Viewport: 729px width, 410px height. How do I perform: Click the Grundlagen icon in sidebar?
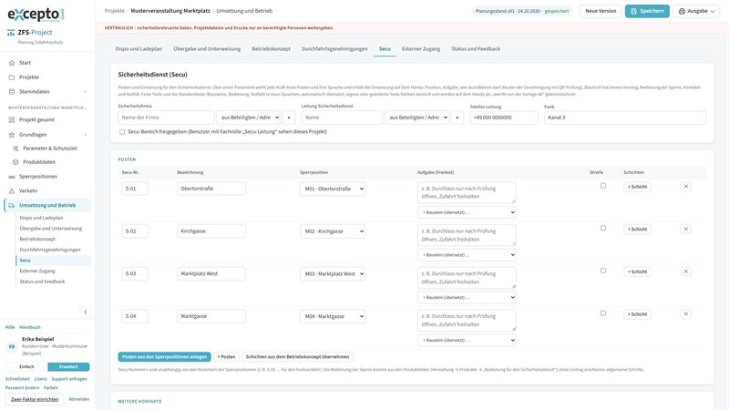pos(12,135)
